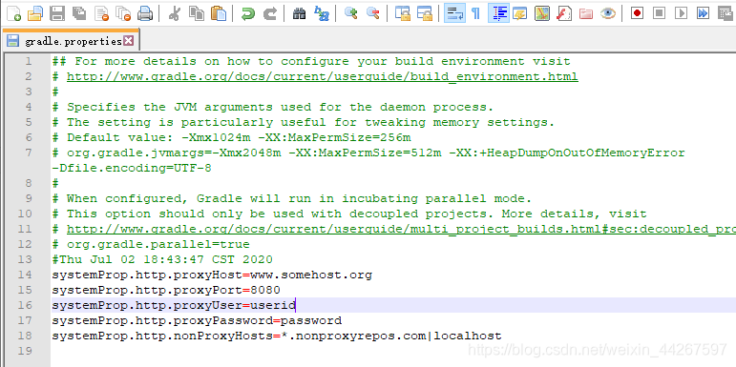
Task: Start recording a macro
Action: click(637, 13)
